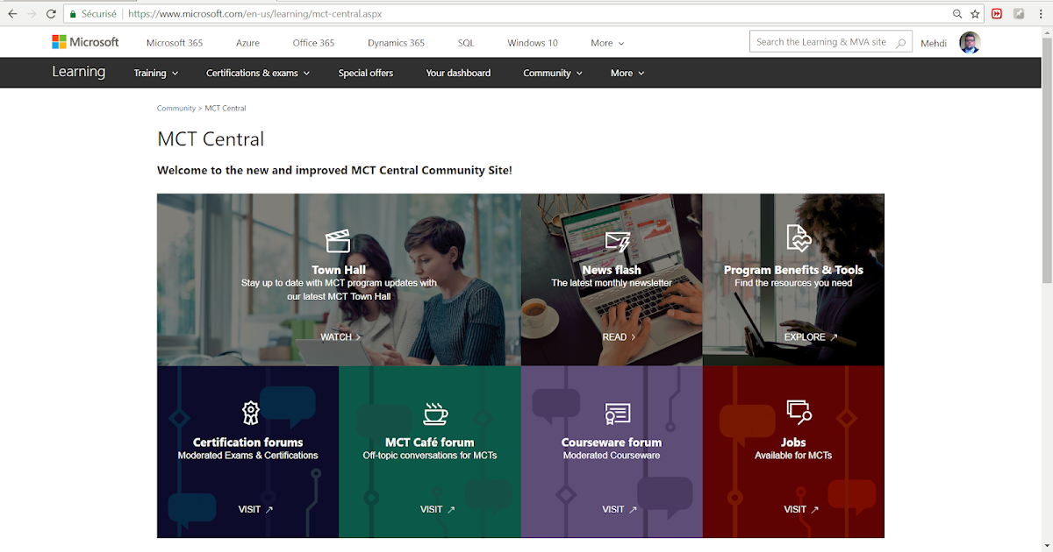Open the Dynamics 365 menu item
Viewport: 1053px width, 552px height.
click(396, 42)
